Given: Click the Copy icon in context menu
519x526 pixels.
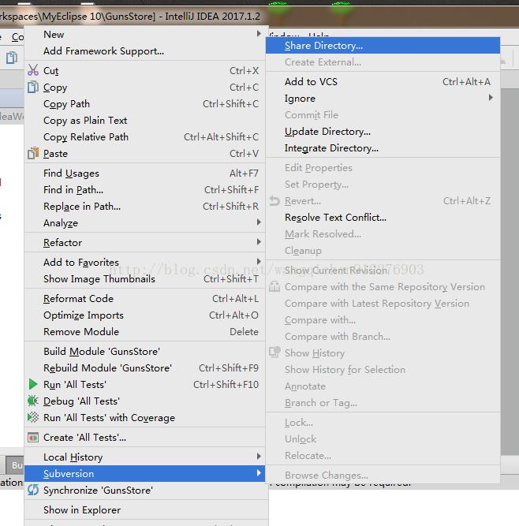Looking at the screenshot, I should coord(33,87).
